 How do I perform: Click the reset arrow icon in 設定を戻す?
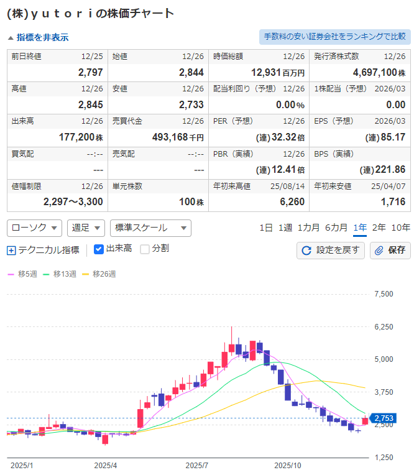(306, 251)
